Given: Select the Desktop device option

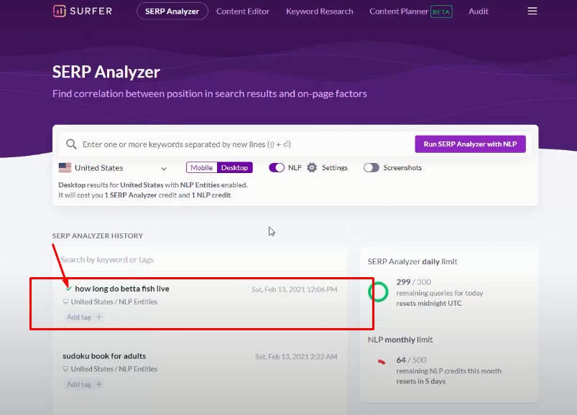Looking at the screenshot, I should (x=234, y=167).
